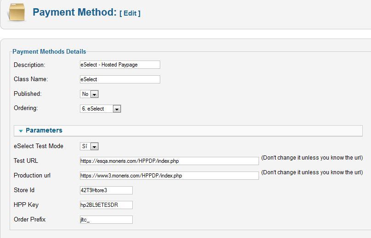
Task: Click the Payment Methods Details legend
Action: 49,51
